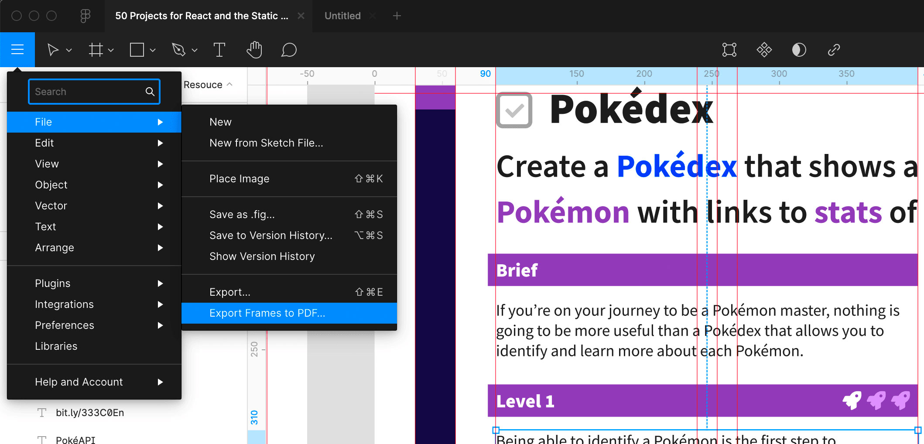The image size is (924, 444).
Task: Click the purple Pokémon word in heading
Action: pos(563,212)
